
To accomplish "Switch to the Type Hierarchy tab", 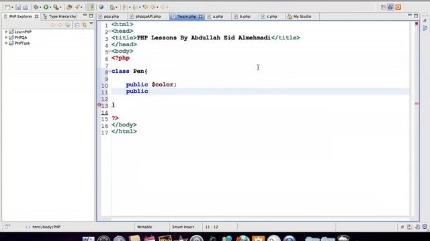I will (x=60, y=16).
